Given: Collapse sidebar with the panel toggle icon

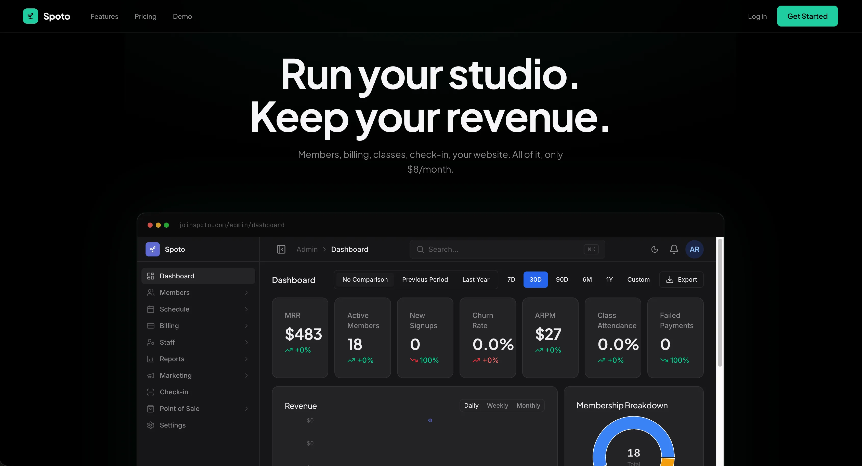Looking at the screenshot, I should coord(281,249).
